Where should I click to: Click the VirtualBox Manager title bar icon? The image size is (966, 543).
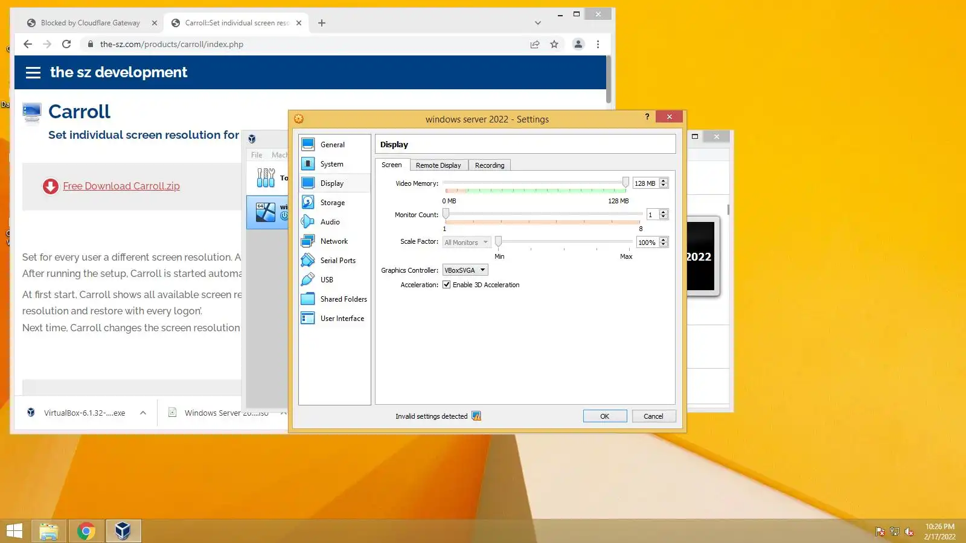tap(252, 139)
